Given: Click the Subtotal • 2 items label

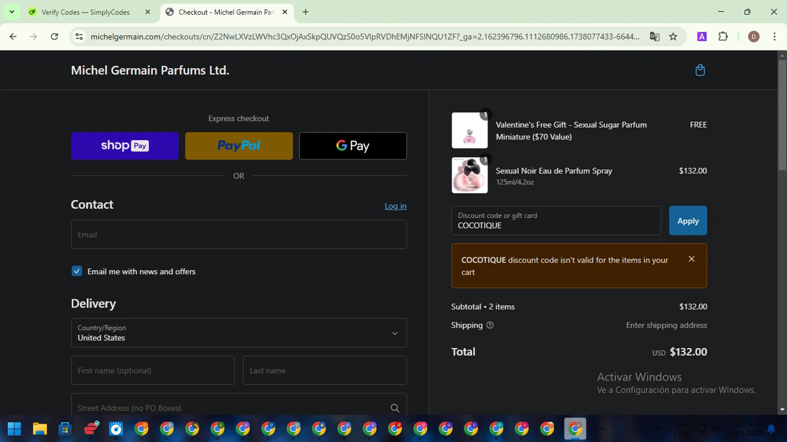Looking at the screenshot, I should [483, 307].
